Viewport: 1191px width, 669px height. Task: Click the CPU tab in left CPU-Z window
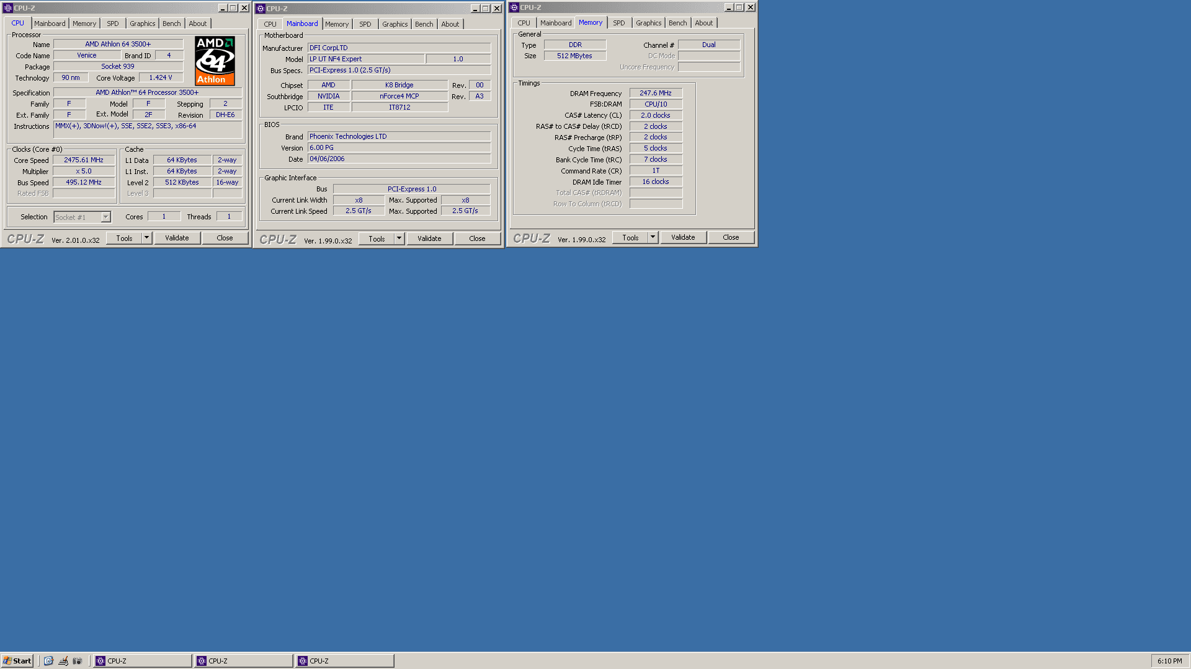17,23
